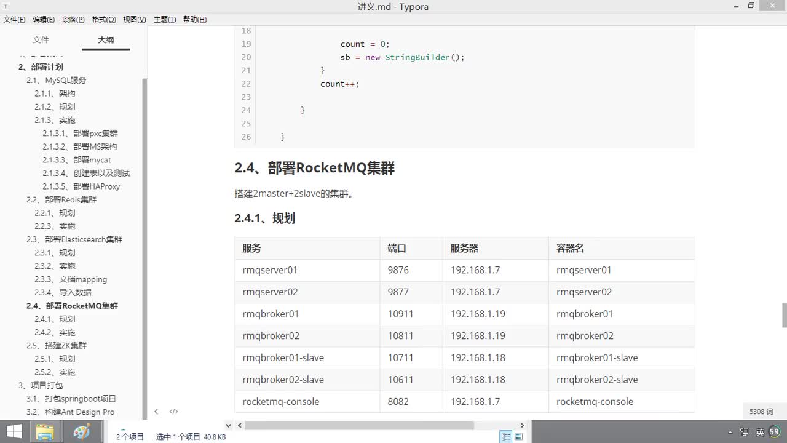The image size is (787, 443).
Task: Jump to 2.2、部署Redis集群
Action: click(x=61, y=199)
